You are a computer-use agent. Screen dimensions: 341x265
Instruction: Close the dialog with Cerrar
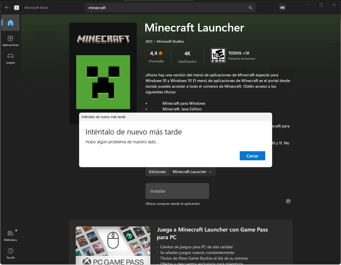click(x=252, y=156)
